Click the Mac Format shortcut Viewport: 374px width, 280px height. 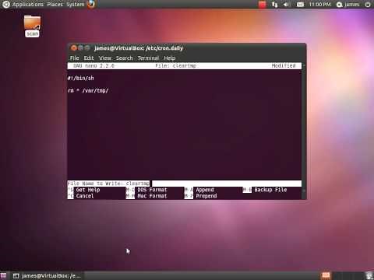click(x=146, y=196)
